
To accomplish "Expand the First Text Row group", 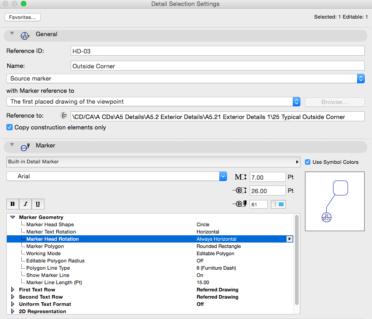I will pos(13,290).
